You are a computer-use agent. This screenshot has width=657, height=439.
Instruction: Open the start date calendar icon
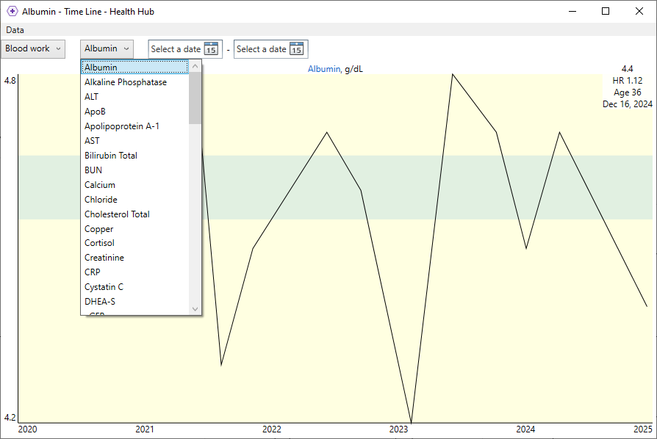[x=211, y=49]
